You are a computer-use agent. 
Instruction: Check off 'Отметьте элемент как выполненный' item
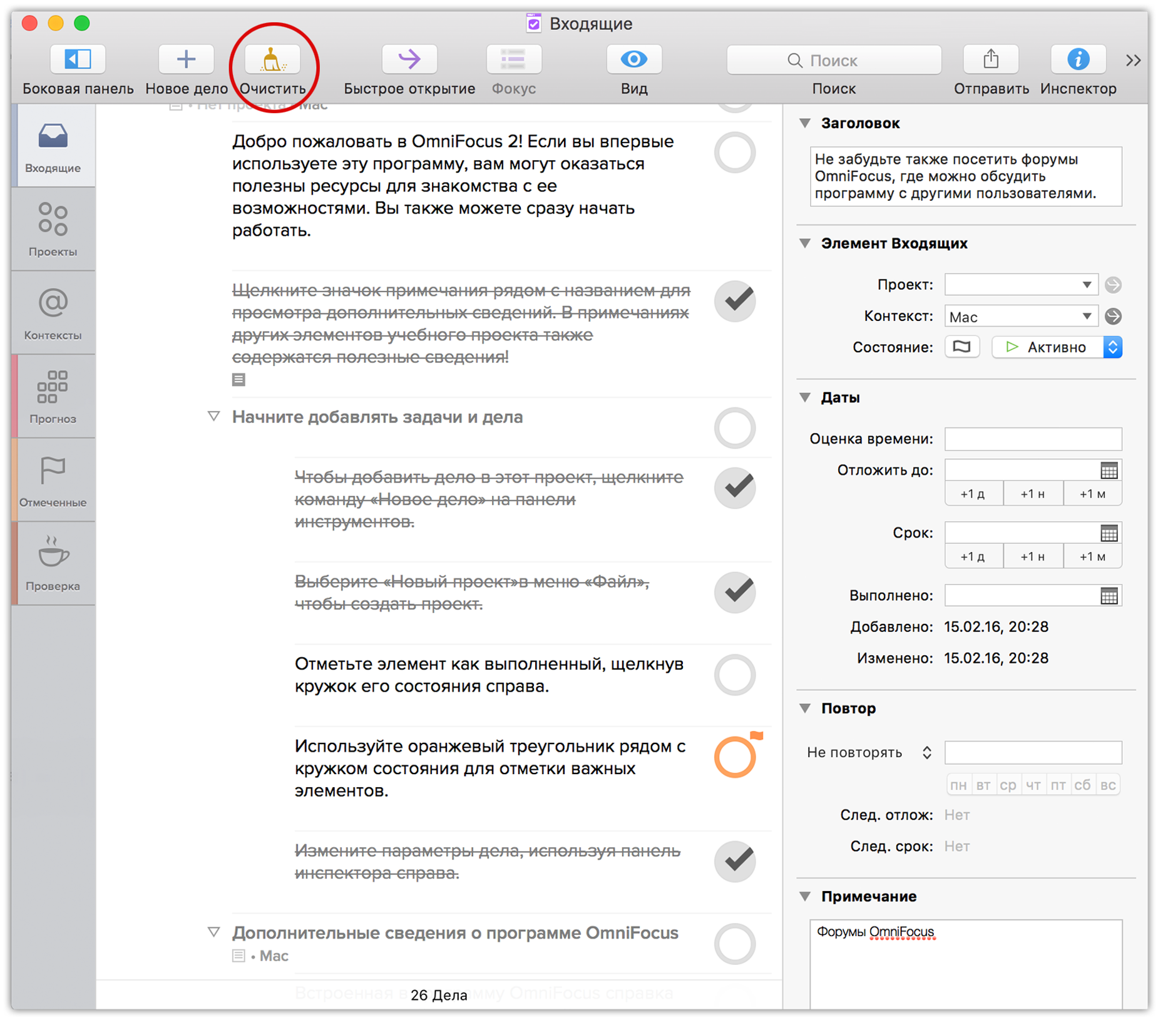tap(735, 675)
